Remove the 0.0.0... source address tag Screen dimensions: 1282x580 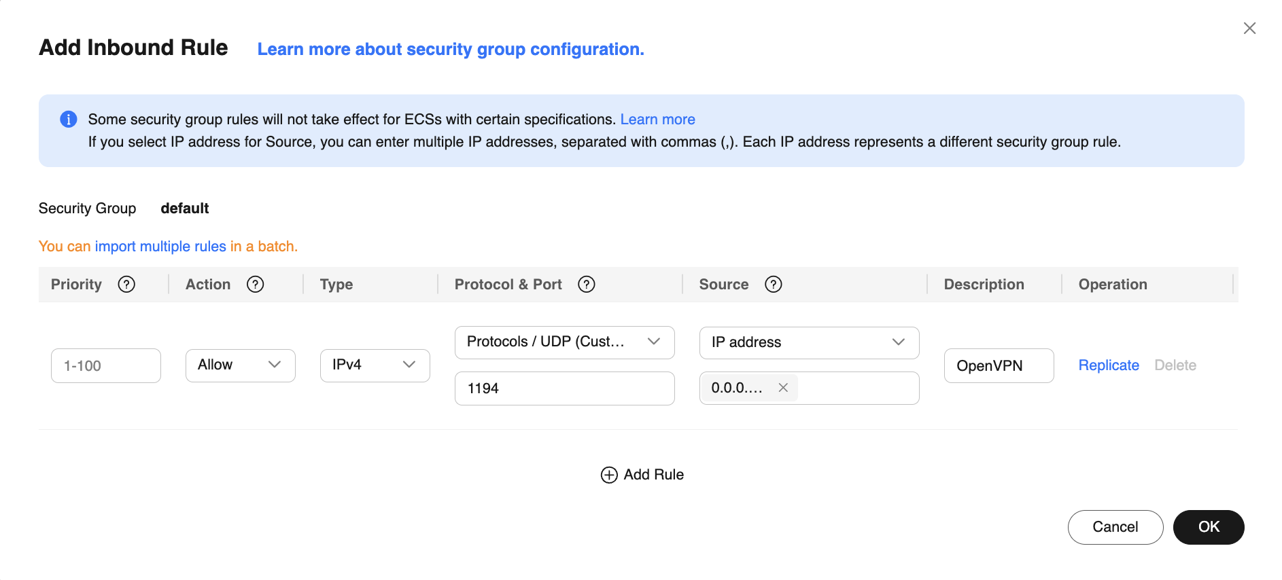tap(783, 388)
